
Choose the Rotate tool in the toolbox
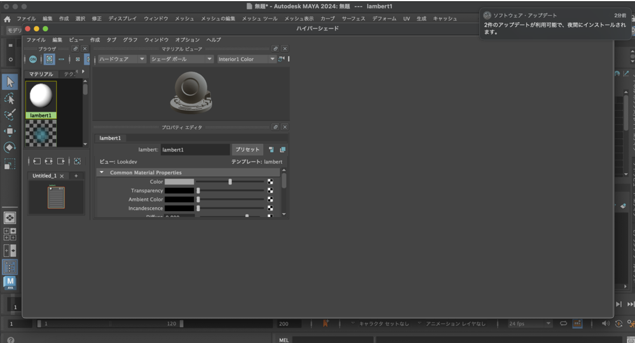10,148
